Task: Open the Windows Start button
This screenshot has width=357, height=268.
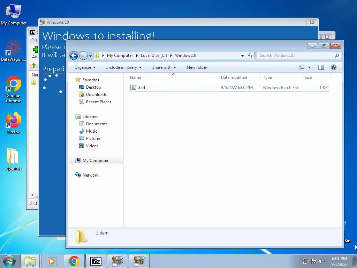Action: [9, 261]
